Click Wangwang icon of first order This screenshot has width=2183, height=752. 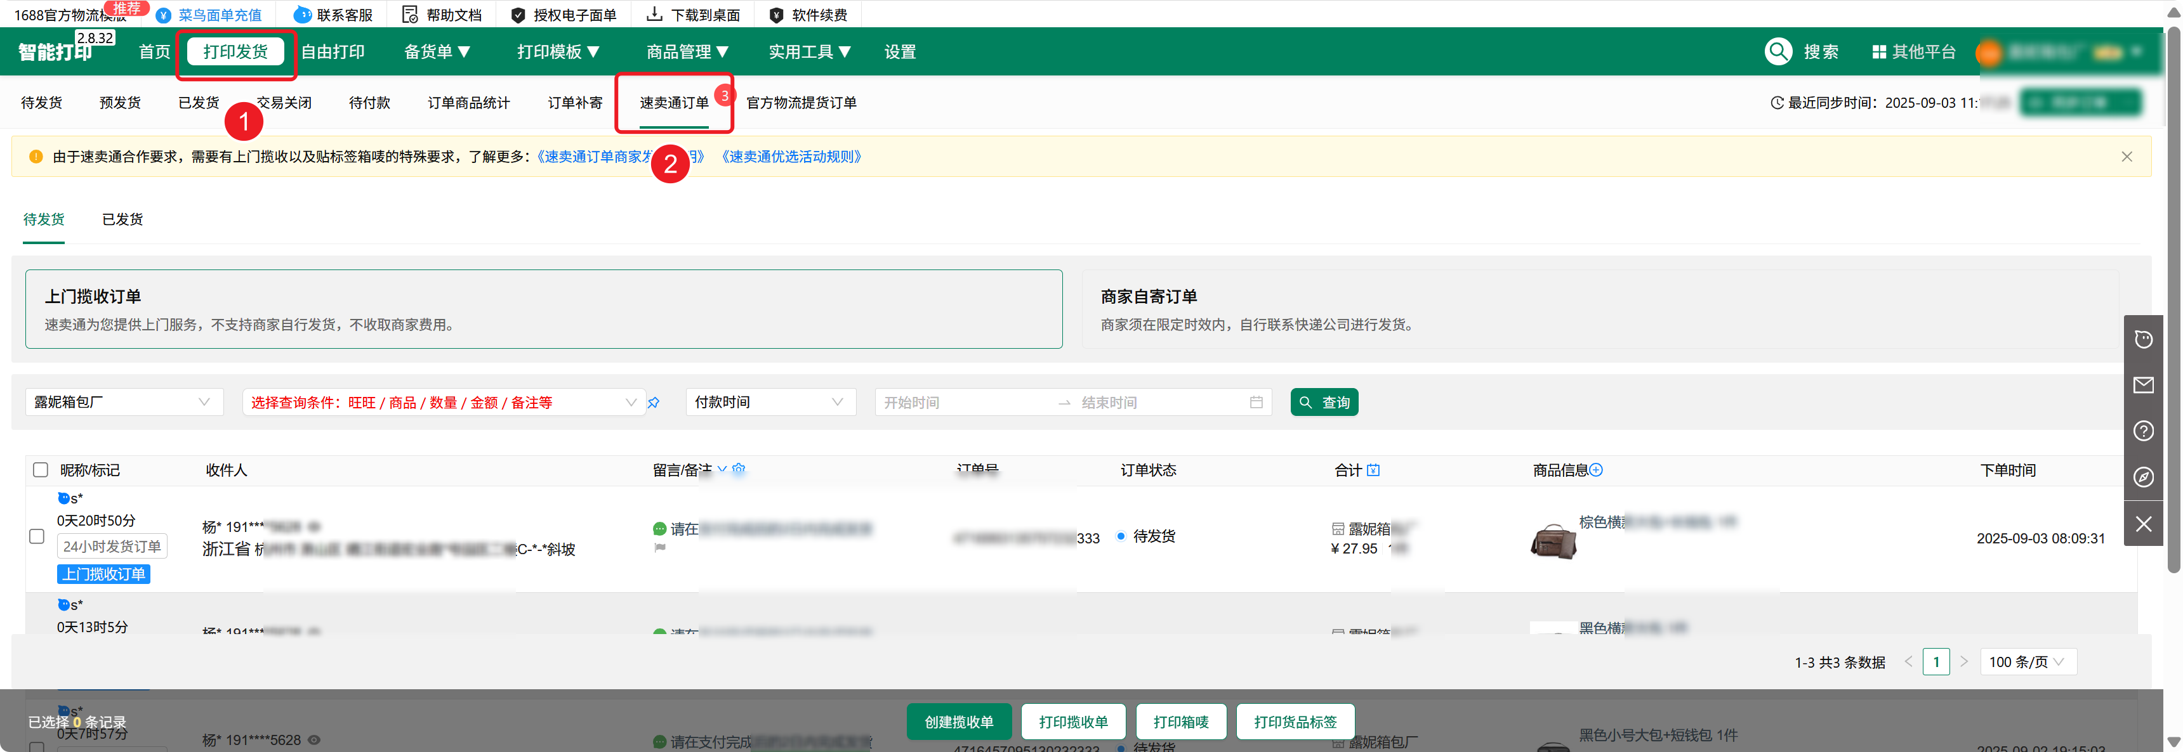(x=63, y=498)
